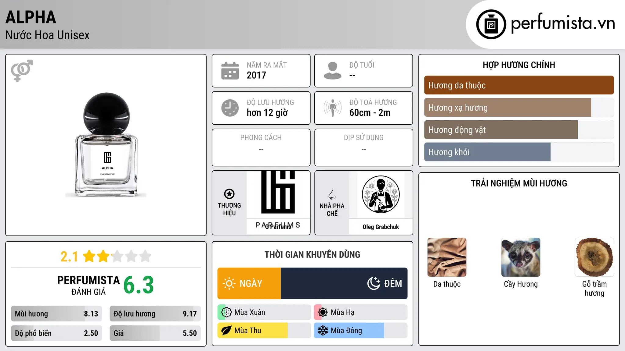The width and height of the screenshot is (625, 351).
Task: Click the unisex gender symbol icon
Action: [22, 71]
